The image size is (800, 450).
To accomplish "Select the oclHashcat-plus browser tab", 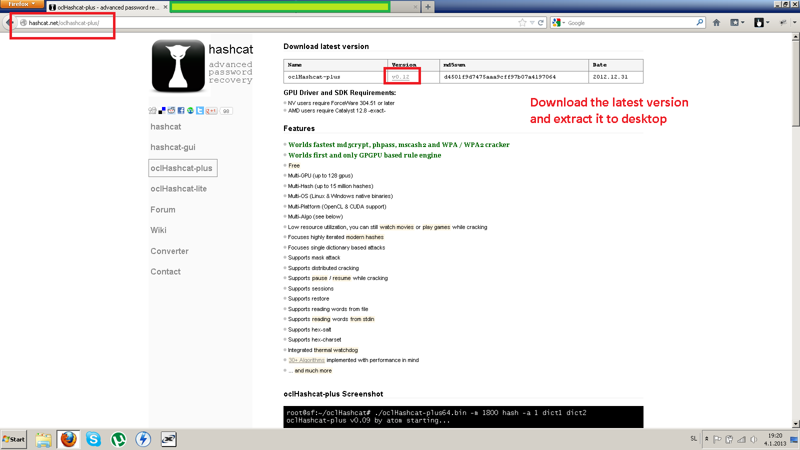I will click(x=108, y=7).
